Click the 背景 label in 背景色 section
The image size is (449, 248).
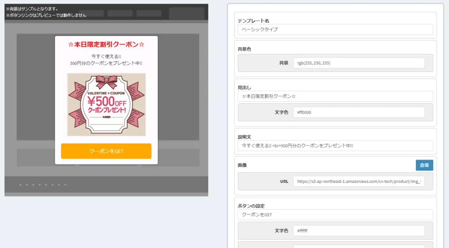click(283, 63)
